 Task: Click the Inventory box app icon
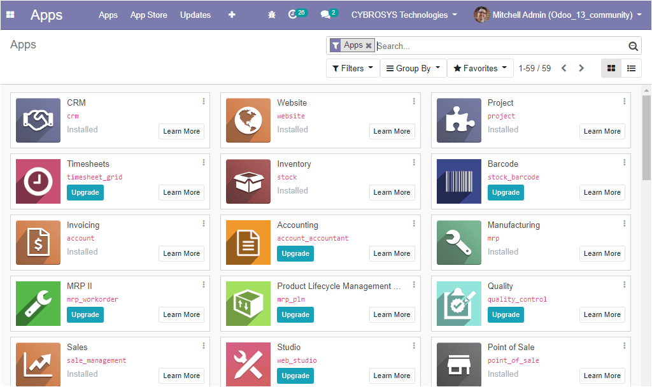pos(248,181)
